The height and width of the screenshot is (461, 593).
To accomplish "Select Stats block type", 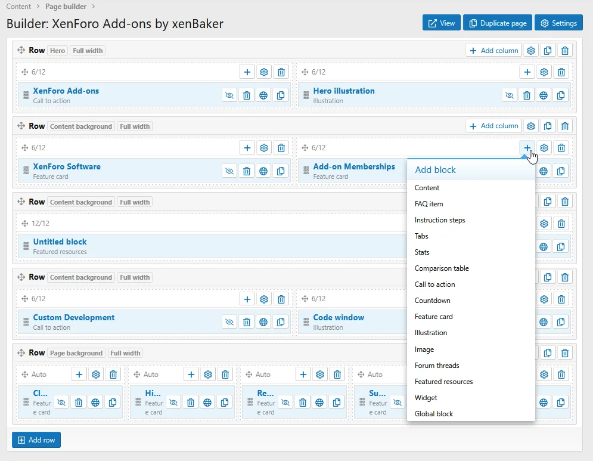I will (471, 252).
